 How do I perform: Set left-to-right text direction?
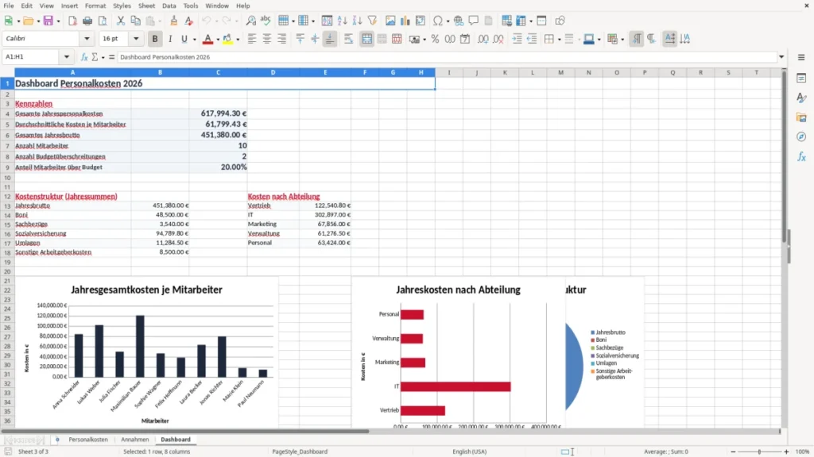pyautogui.click(x=637, y=39)
